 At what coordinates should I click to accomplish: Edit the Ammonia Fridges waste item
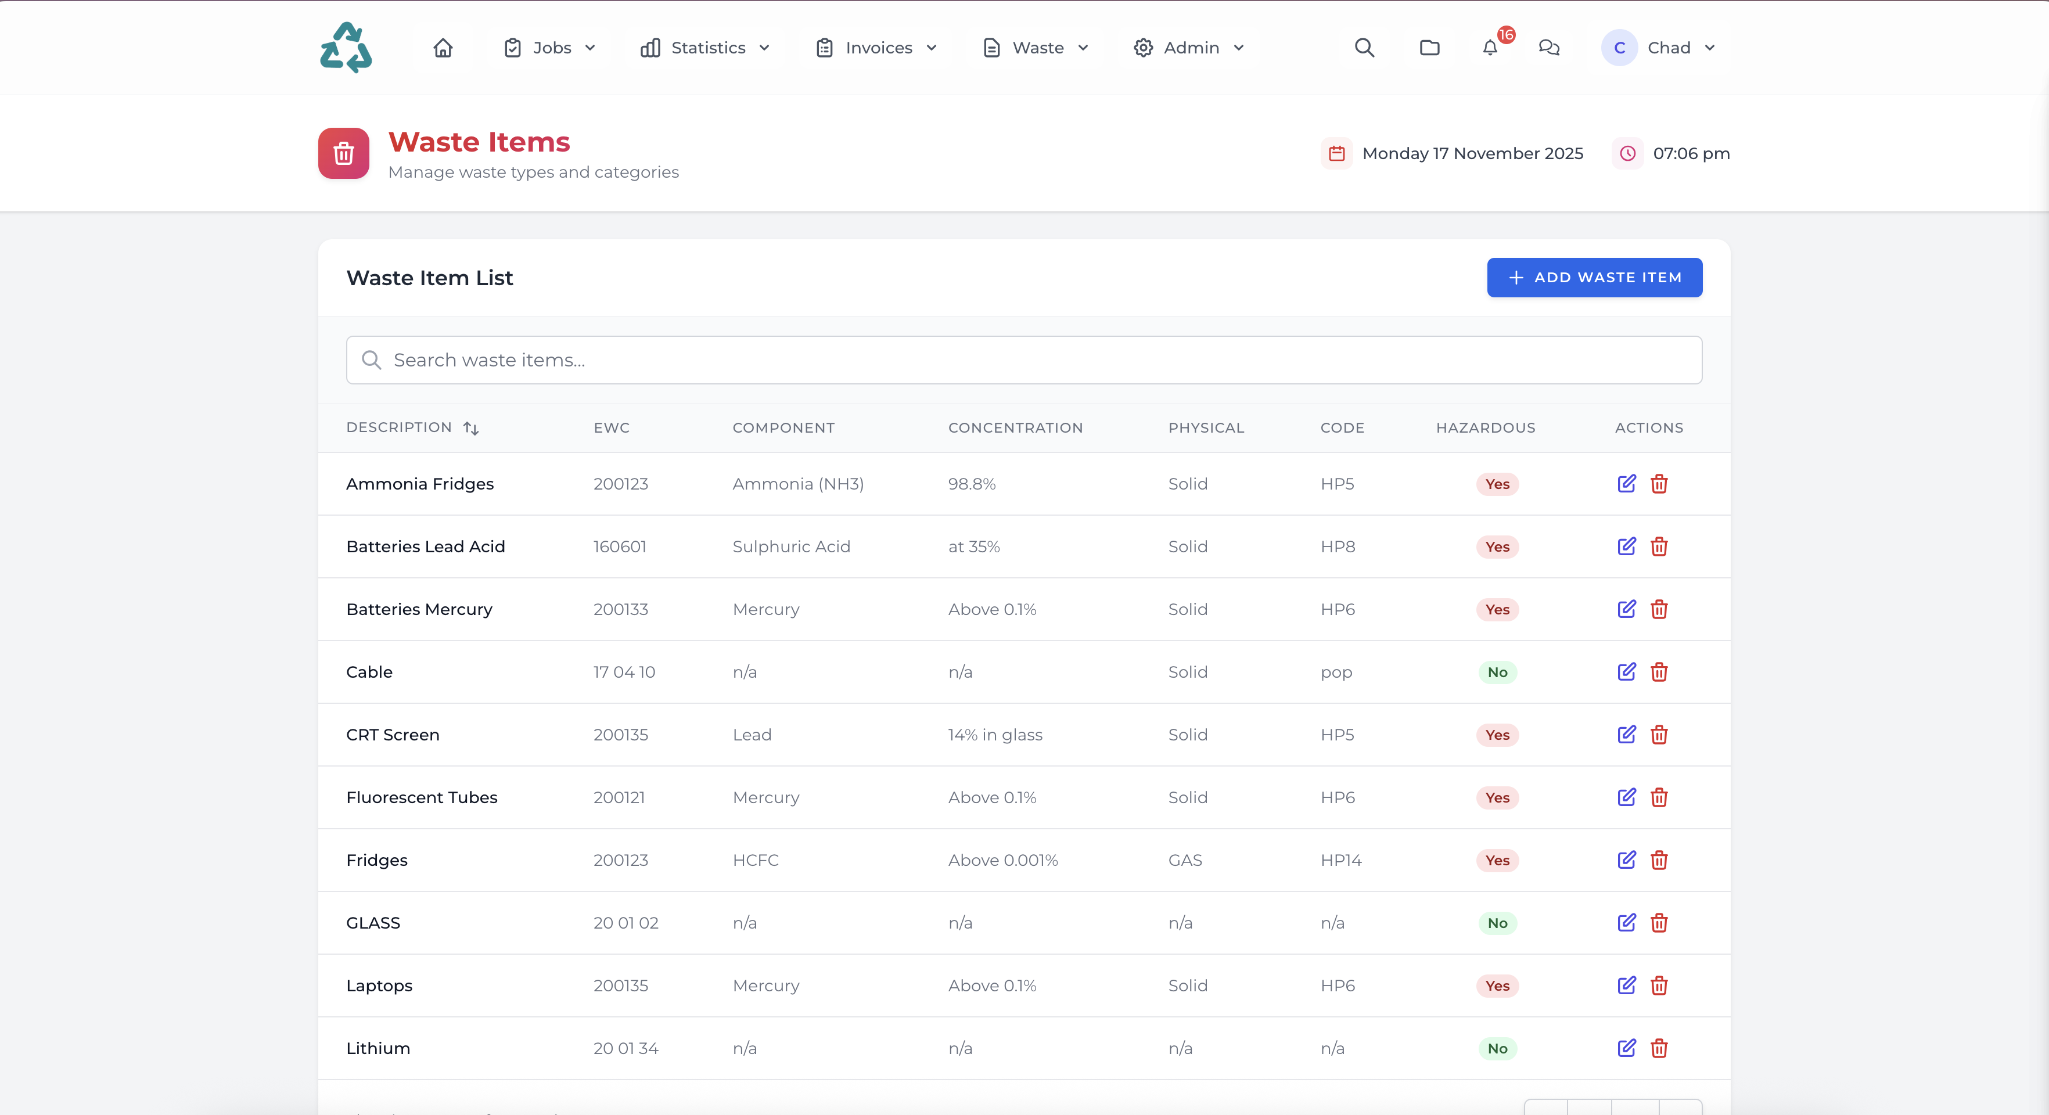[1626, 484]
